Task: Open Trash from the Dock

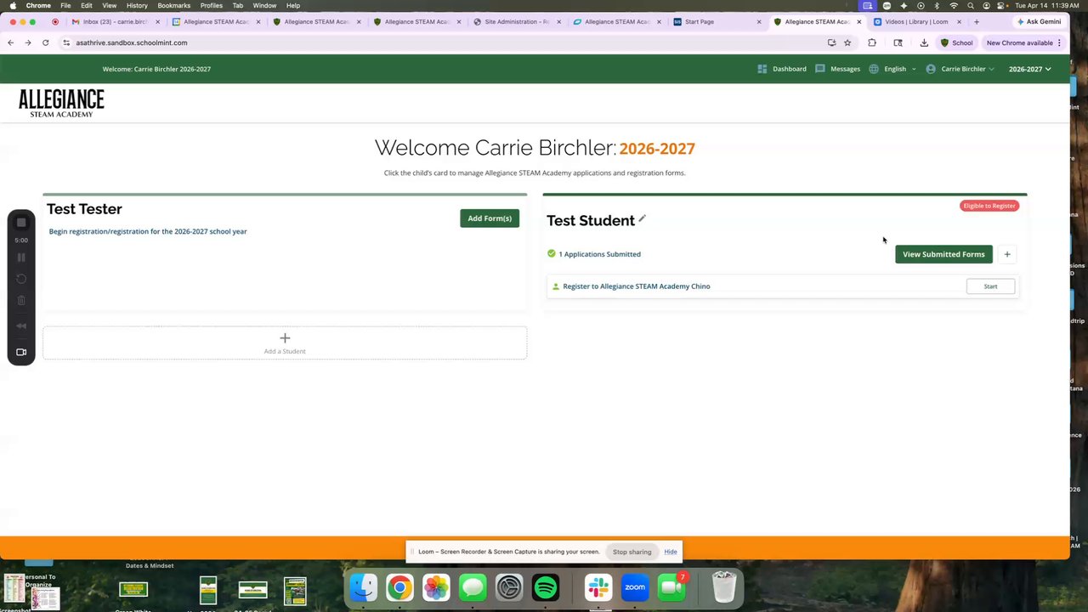Action: (724, 587)
